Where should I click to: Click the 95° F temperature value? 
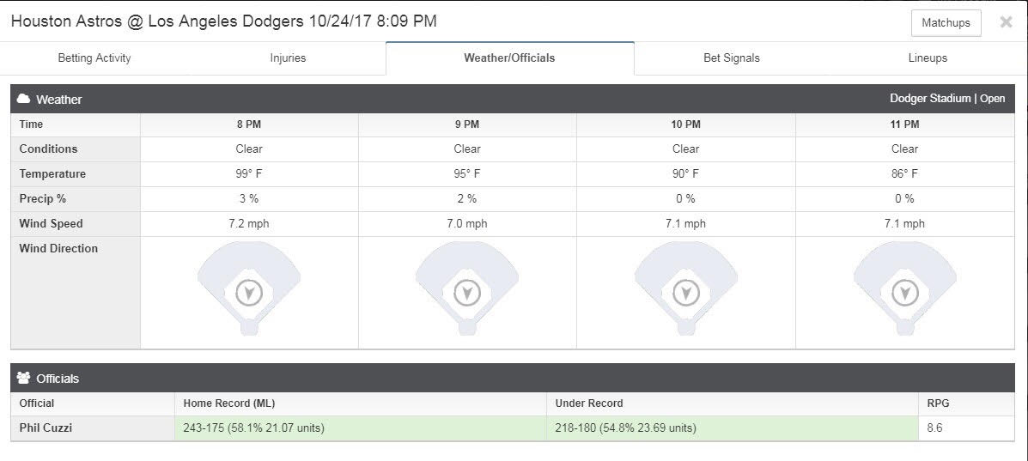(x=467, y=173)
